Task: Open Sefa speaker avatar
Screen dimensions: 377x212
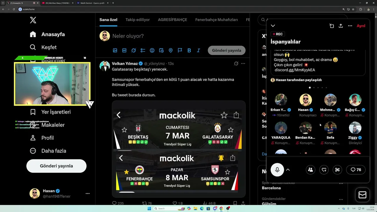Action: click(x=330, y=127)
